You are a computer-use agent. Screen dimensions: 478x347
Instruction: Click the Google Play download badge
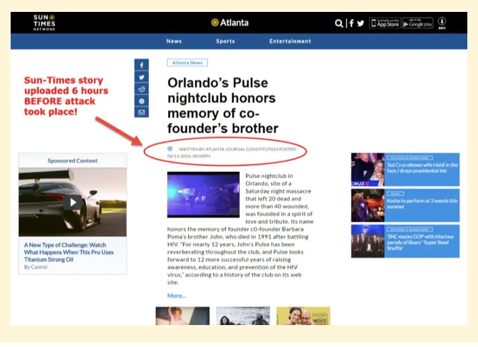(418, 23)
